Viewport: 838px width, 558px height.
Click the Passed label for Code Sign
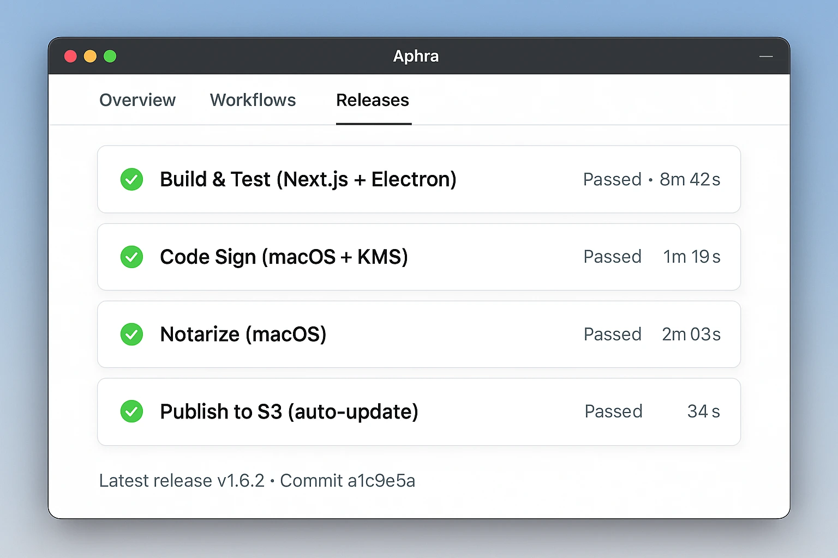pos(612,257)
